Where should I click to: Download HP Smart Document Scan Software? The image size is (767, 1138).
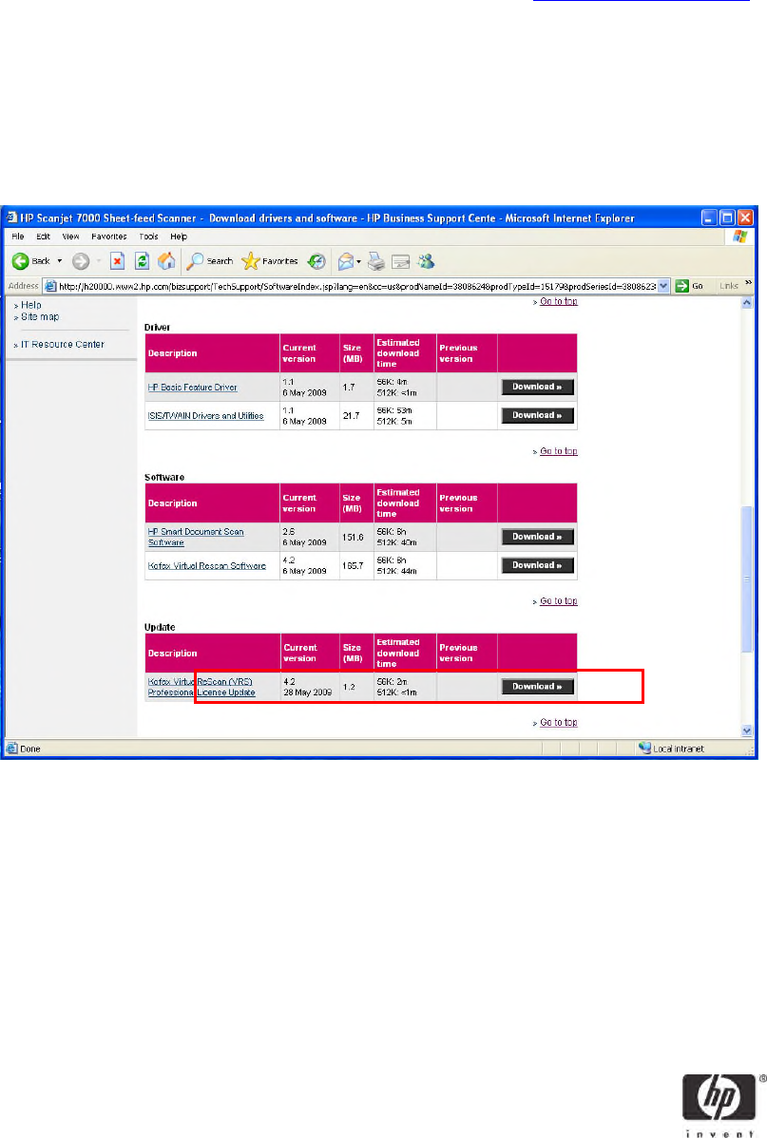coord(538,537)
